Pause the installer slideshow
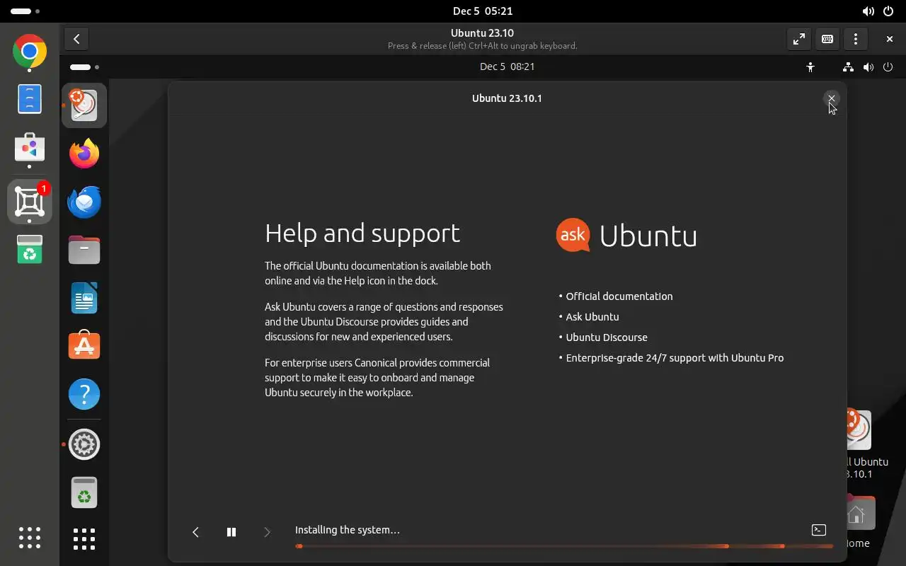The image size is (906, 566). point(231,532)
